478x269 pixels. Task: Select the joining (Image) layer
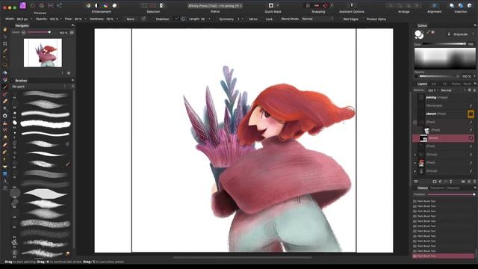(444, 97)
